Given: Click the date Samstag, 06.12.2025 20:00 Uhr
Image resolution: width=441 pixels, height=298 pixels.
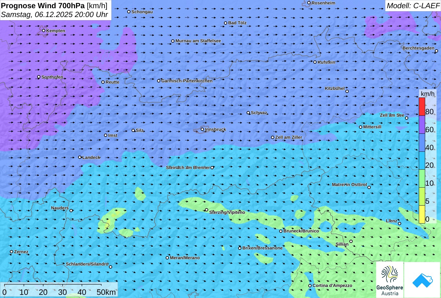Looking at the screenshot, I should click(x=54, y=15).
